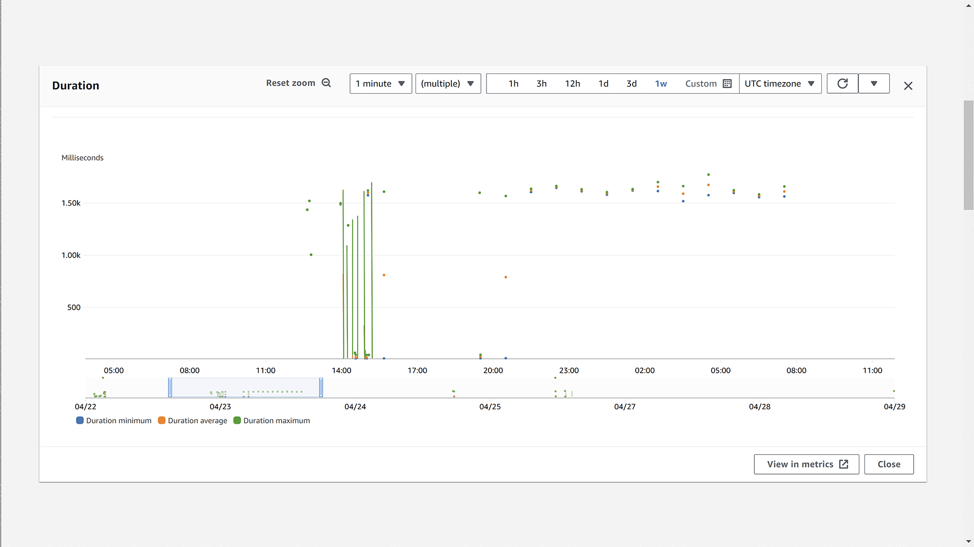
Task: Choose the 3d time range
Action: pos(631,84)
